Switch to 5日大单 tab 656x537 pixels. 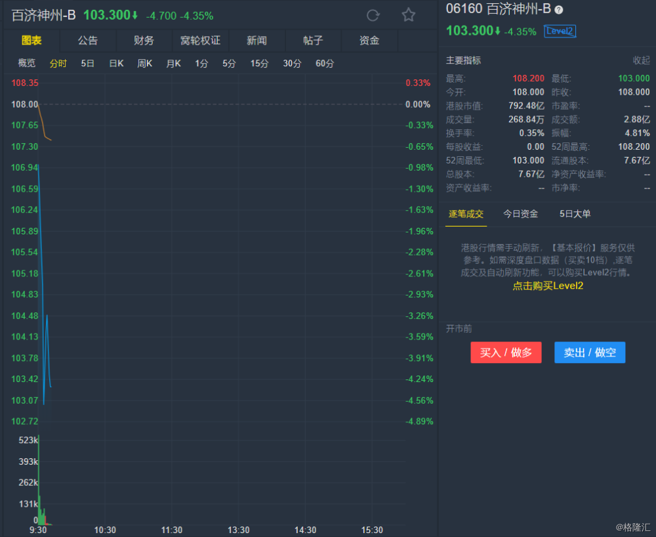(575, 214)
